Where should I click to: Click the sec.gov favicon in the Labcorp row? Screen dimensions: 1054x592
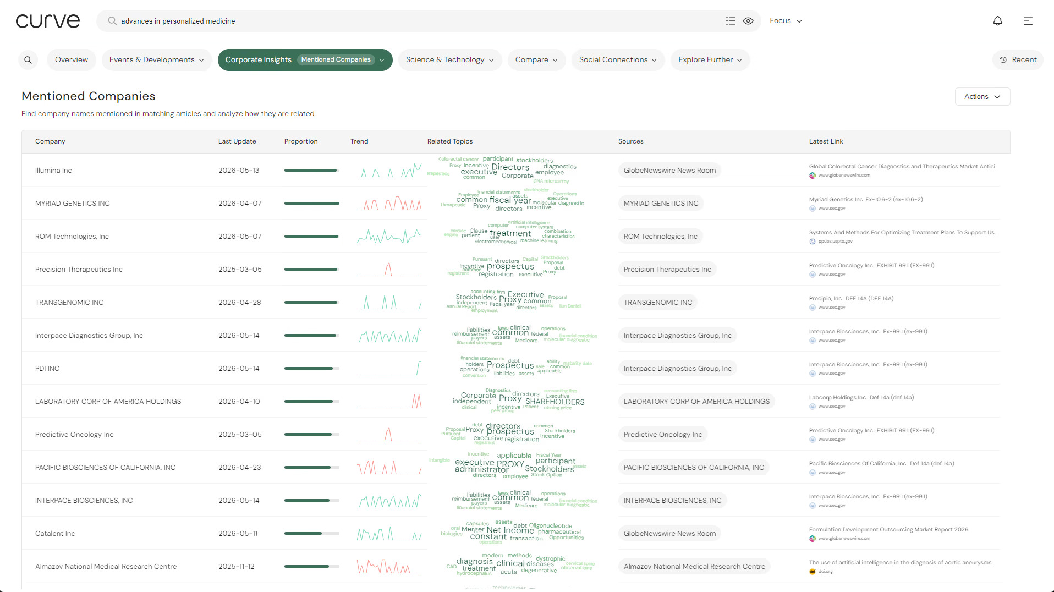point(813,407)
